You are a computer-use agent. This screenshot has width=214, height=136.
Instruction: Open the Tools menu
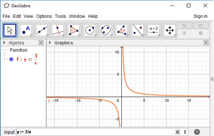(60, 16)
